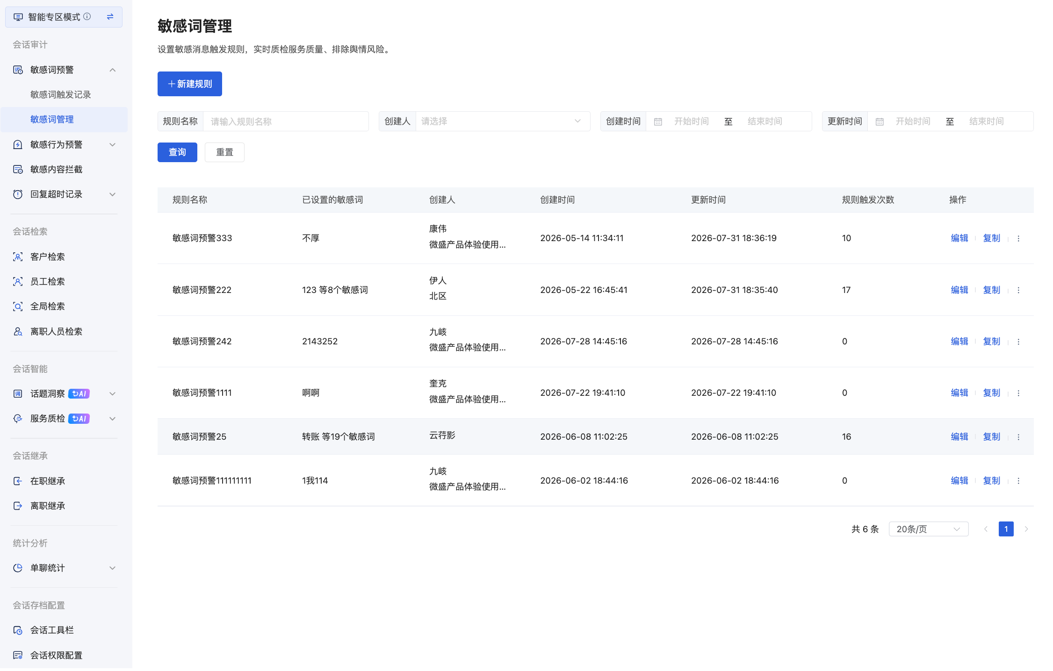Click 复制 for 敏感词预警242
1053x671 pixels.
991,342
